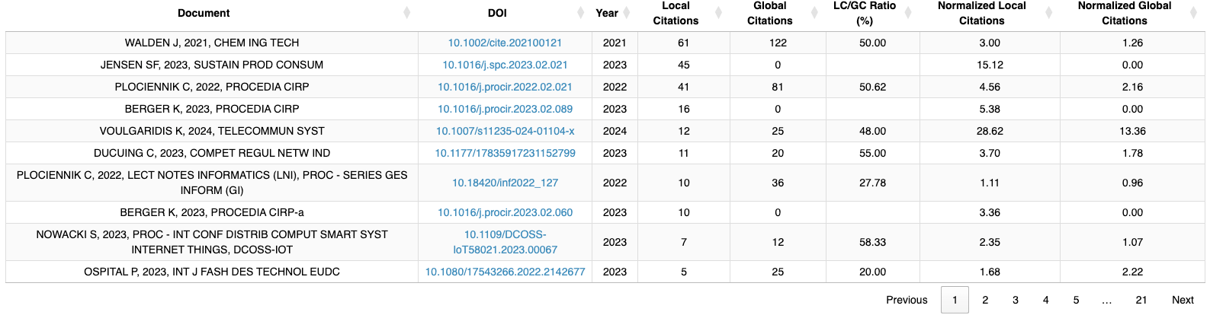The width and height of the screenshot is (1210, 315).
Task: Go to the Next page
Action: 1182,300
